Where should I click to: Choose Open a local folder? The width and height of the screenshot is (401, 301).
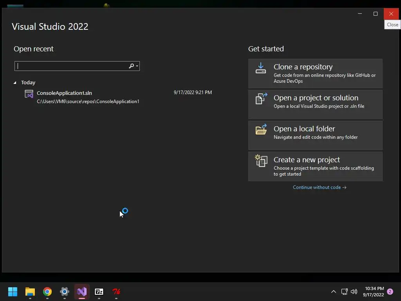tap(315, 135)
